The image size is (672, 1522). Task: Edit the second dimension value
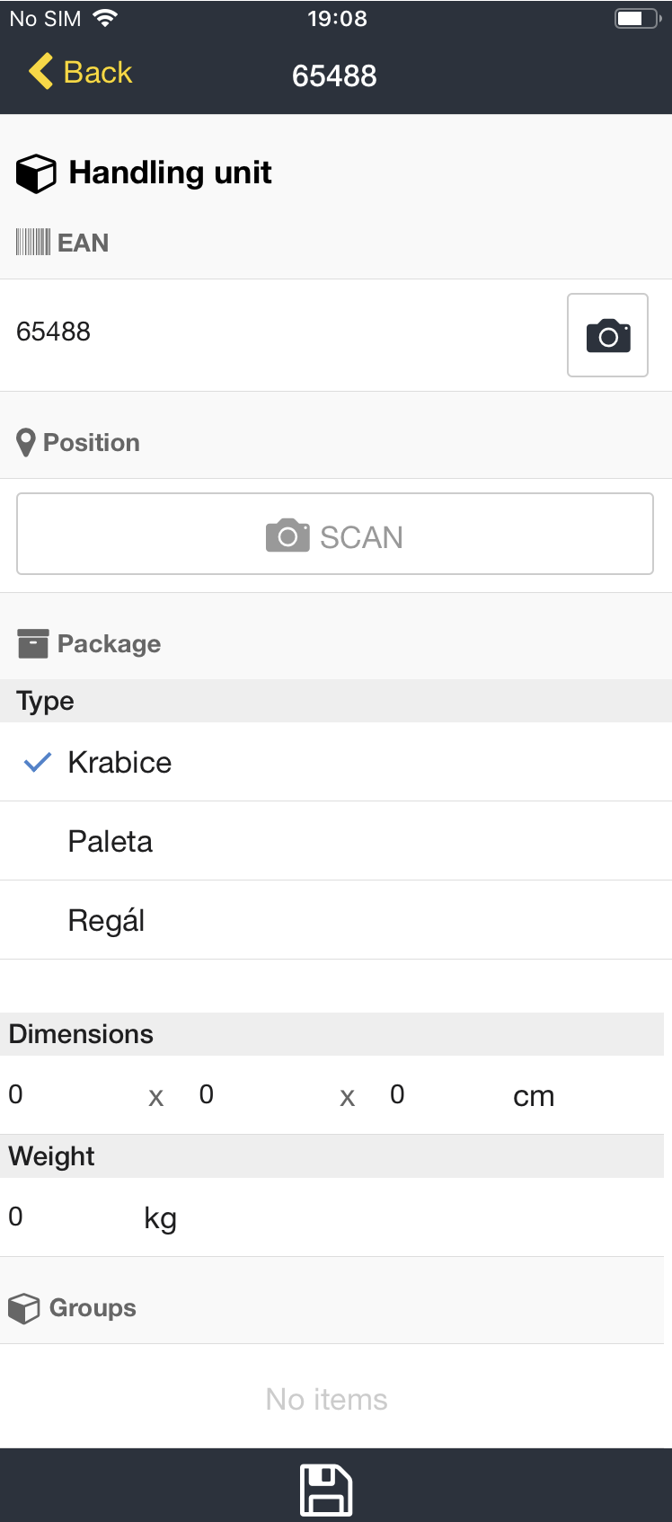point(261,1095)
